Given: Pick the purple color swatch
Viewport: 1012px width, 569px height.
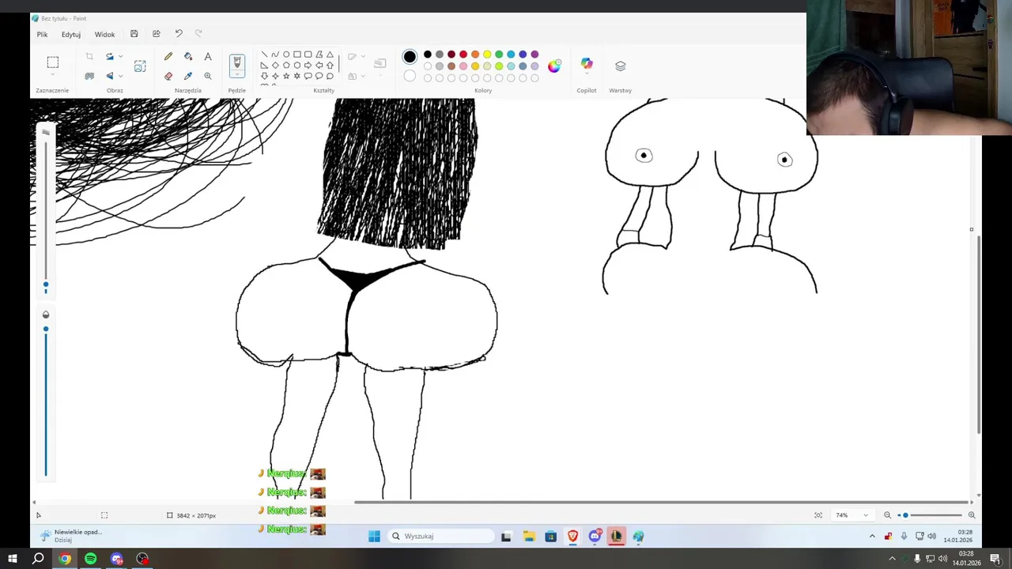Looking at the screenshot, I should (x=534, y=55).
